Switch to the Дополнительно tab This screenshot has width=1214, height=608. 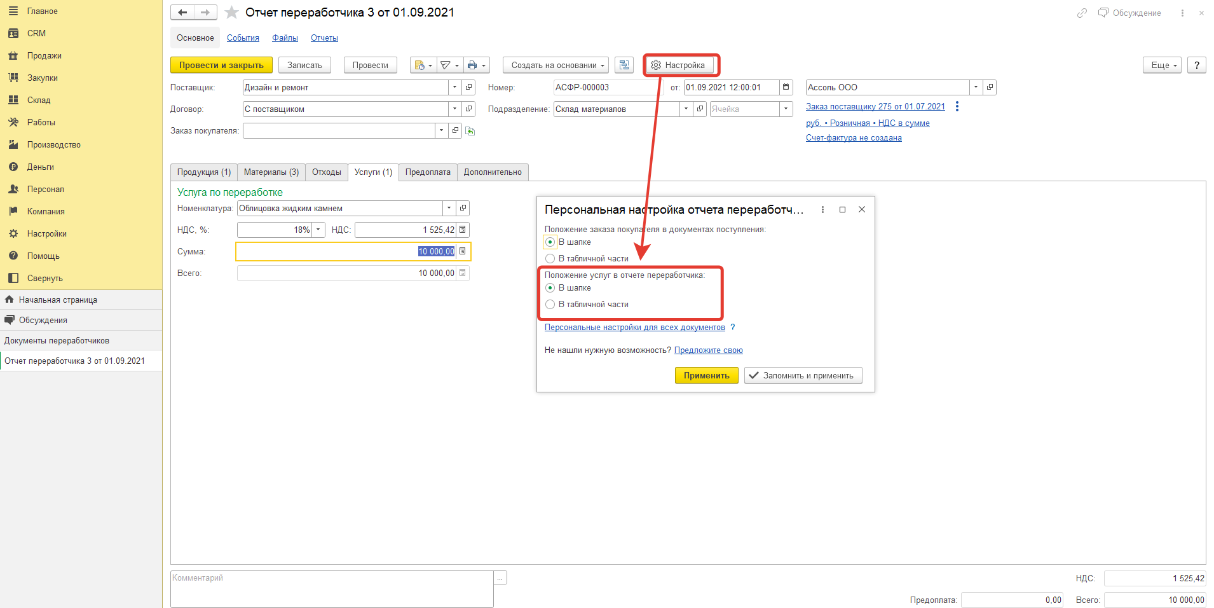(493, 172)
